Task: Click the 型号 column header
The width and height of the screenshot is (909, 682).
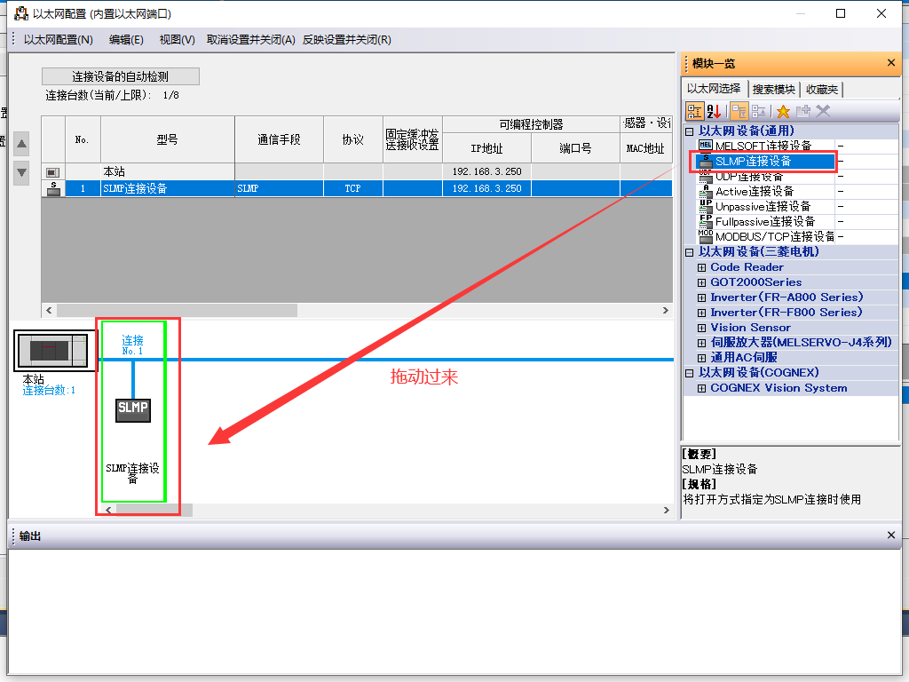Action: 168,139
